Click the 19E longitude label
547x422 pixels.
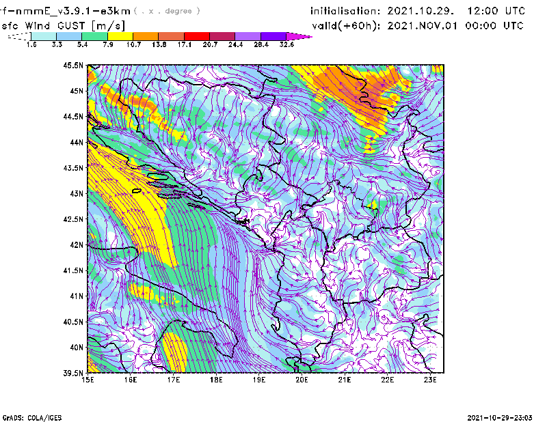pyautogui.click(x=259, y=380)
